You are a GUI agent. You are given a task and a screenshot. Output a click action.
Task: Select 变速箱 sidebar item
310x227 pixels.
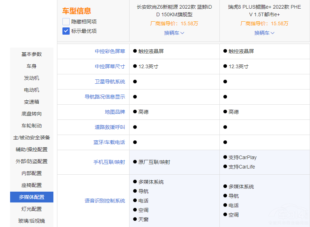coord(32,102)
